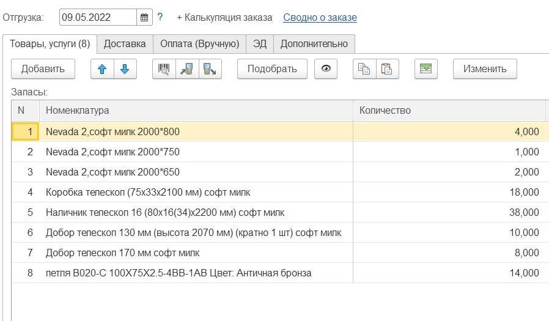Image resolution: width=549 pixels, height=321 pixels.
Task: Toggle the eye visibility button
Action: click(x=326, y=69)
